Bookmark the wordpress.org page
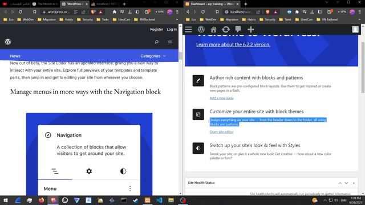 point(35,11)
